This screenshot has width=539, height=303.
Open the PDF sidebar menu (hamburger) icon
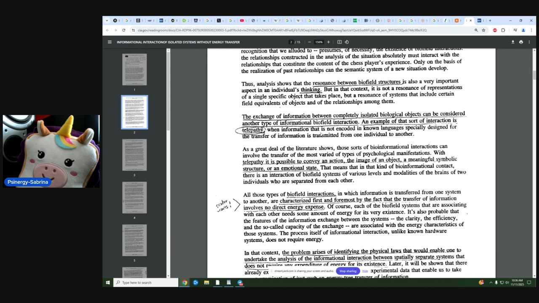pyautogui.click(x=109, y=42)
